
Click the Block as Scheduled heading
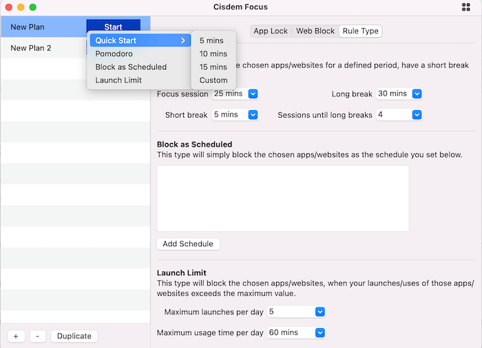194,144
